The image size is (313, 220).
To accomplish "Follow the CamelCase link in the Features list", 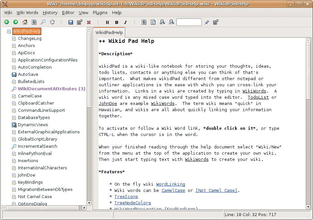I will pyautogui.click(x=173, y=191).
